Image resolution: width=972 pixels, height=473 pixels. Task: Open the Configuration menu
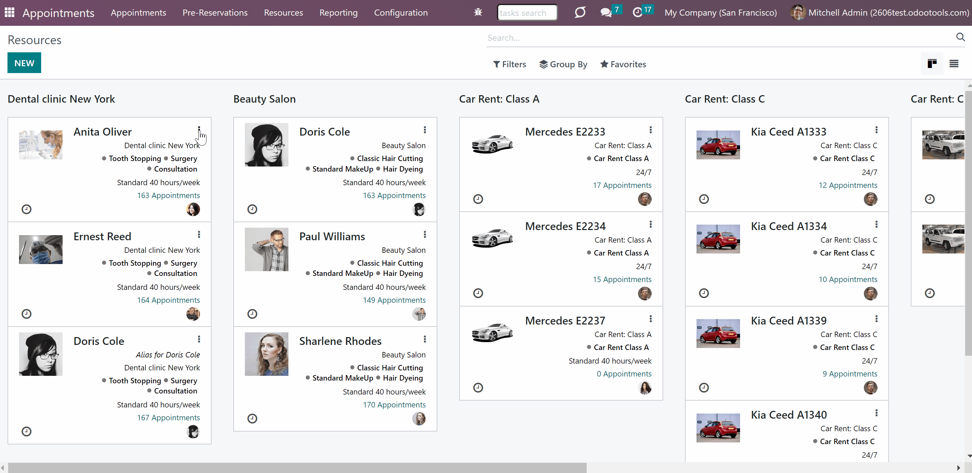401,13
